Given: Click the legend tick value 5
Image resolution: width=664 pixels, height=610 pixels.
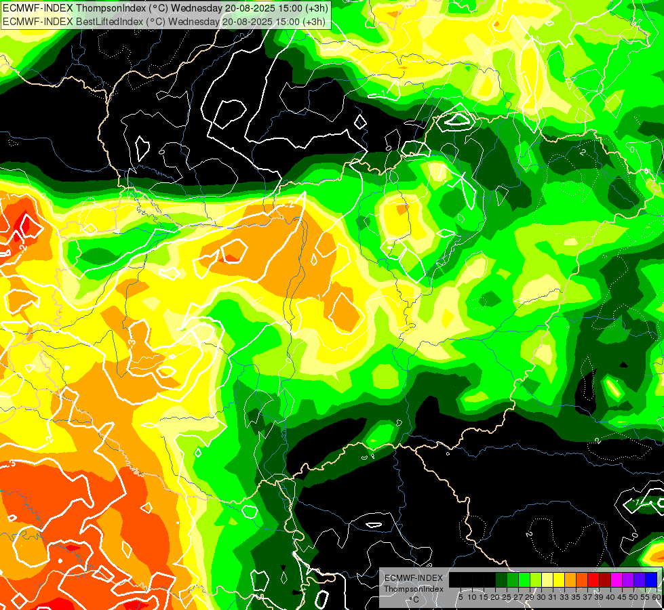Looking at the screenshot, I should (461, 597).
